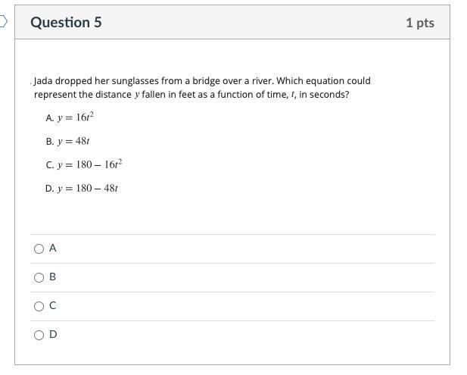Click the 1 pts score label
467x375 pixels.
pos(419,23)
